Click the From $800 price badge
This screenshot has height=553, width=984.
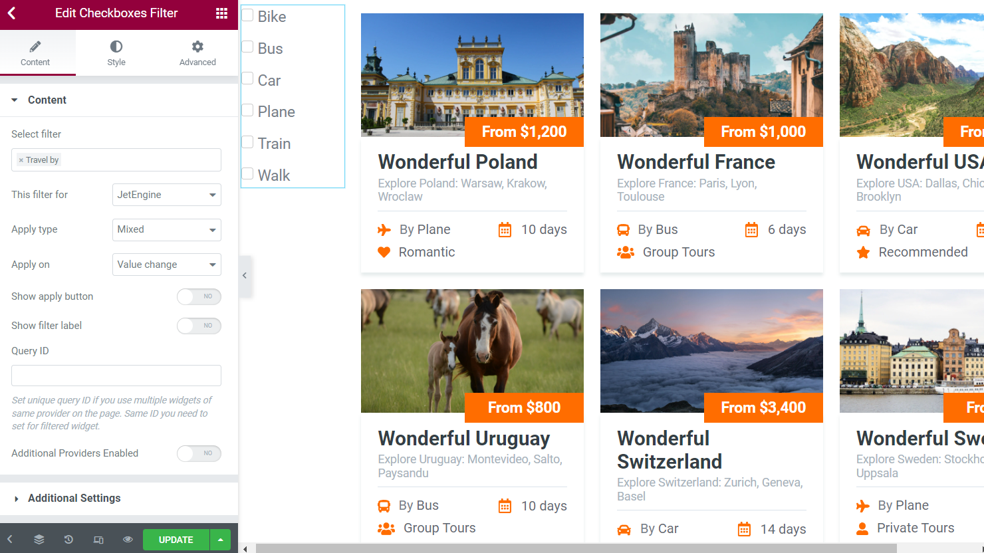point(524,407)
